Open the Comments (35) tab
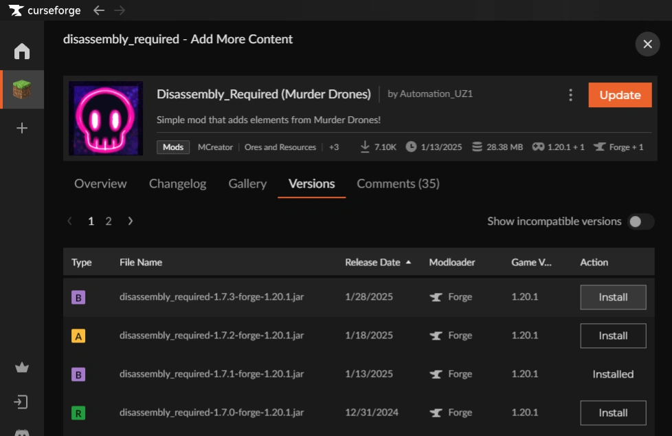Screen dimensions: 672x436 click(398, 184)
